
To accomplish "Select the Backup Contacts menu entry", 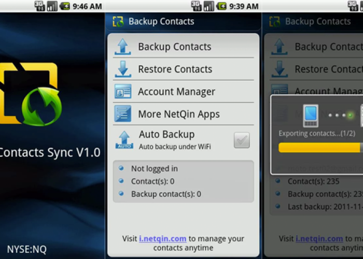I will (x=174, y=47).
